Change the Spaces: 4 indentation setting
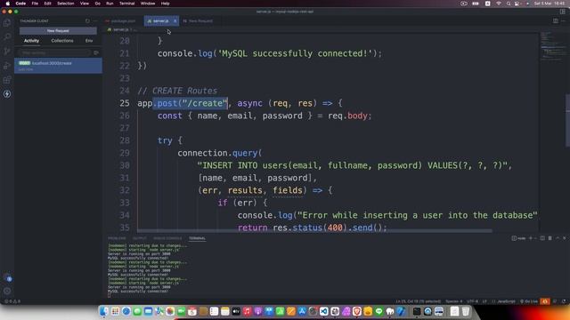Screen dimensions: 570x320 tap(453, 301)
